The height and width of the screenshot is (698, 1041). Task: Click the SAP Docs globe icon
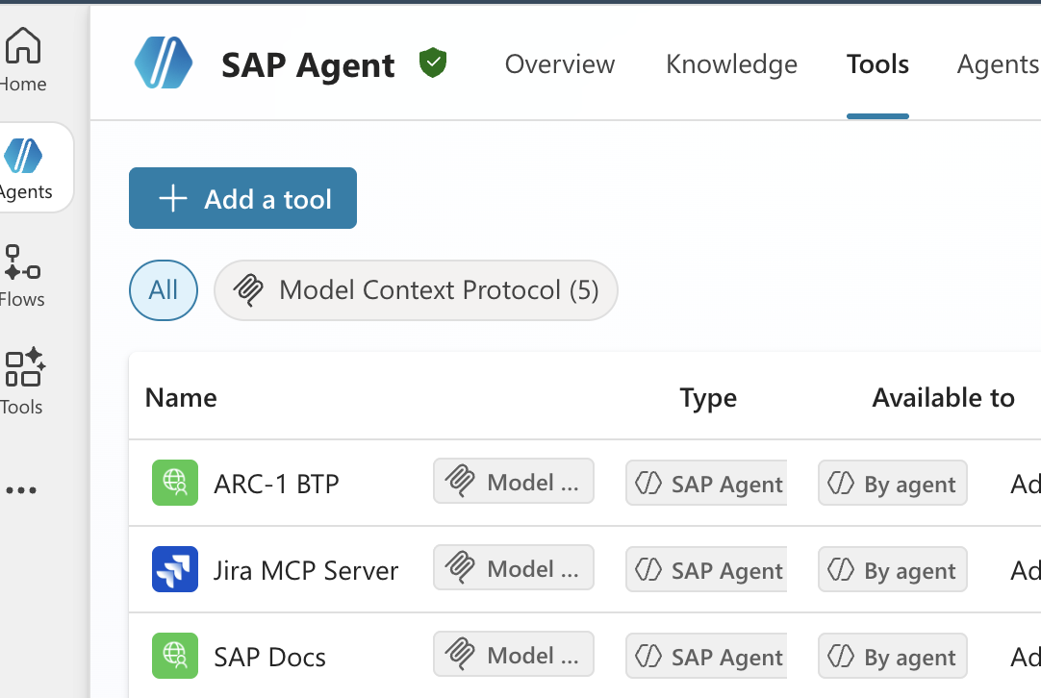click(x=175, y=656)
